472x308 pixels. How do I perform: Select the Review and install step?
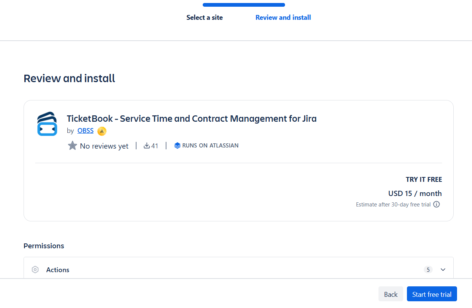click(x=283, y=18)
